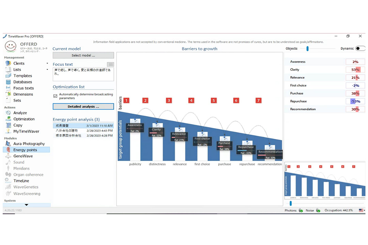Click the Analyze magnifier icon
Image resolution: width=368 pixels, height=245 pixels.
pyautogui.click(x=8, y=113)
